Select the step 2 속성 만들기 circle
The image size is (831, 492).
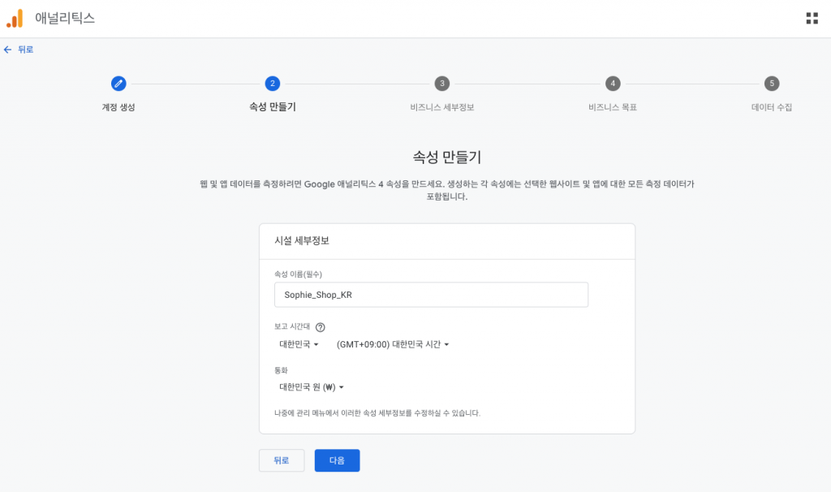[x=273, y=84]
